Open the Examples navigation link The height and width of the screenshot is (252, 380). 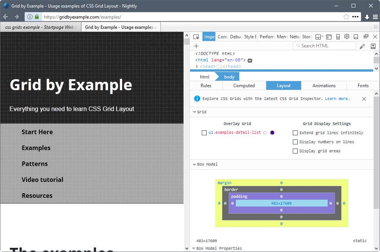(36, 148)
